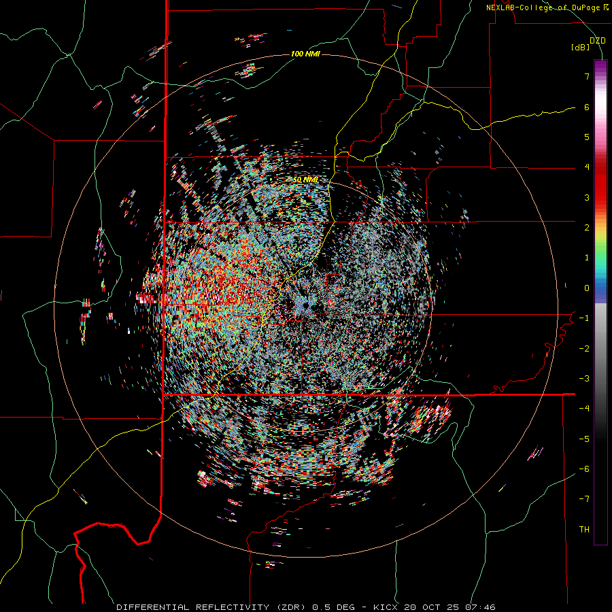Click the 0.5 DEG elevation text
612x612 pixels.
click(333, 607)
